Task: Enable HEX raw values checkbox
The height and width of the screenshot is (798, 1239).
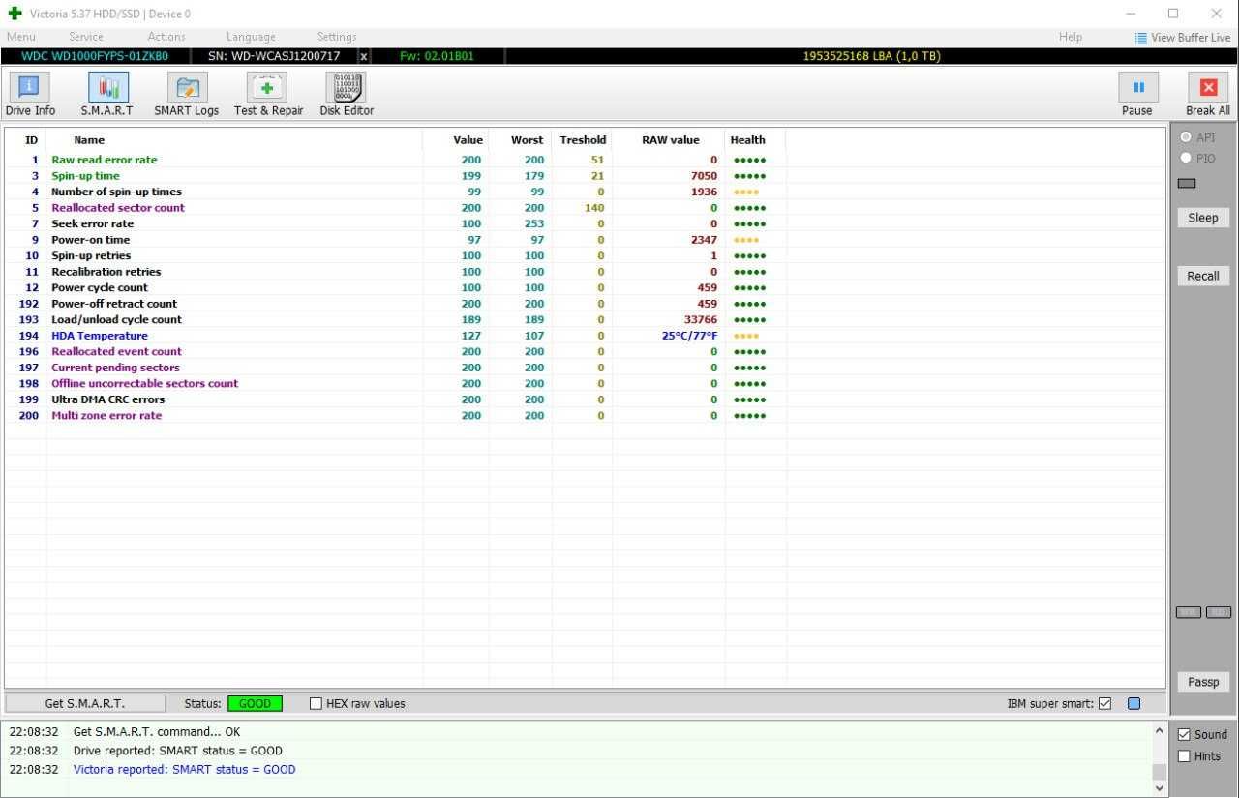Action: click(316, 704)
